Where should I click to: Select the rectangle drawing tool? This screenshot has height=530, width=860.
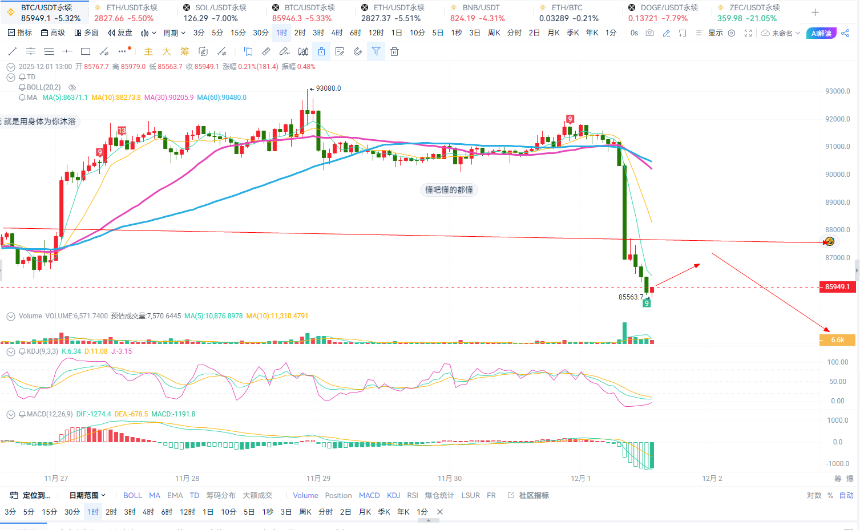pyautogui.click(x=86, y=51)
